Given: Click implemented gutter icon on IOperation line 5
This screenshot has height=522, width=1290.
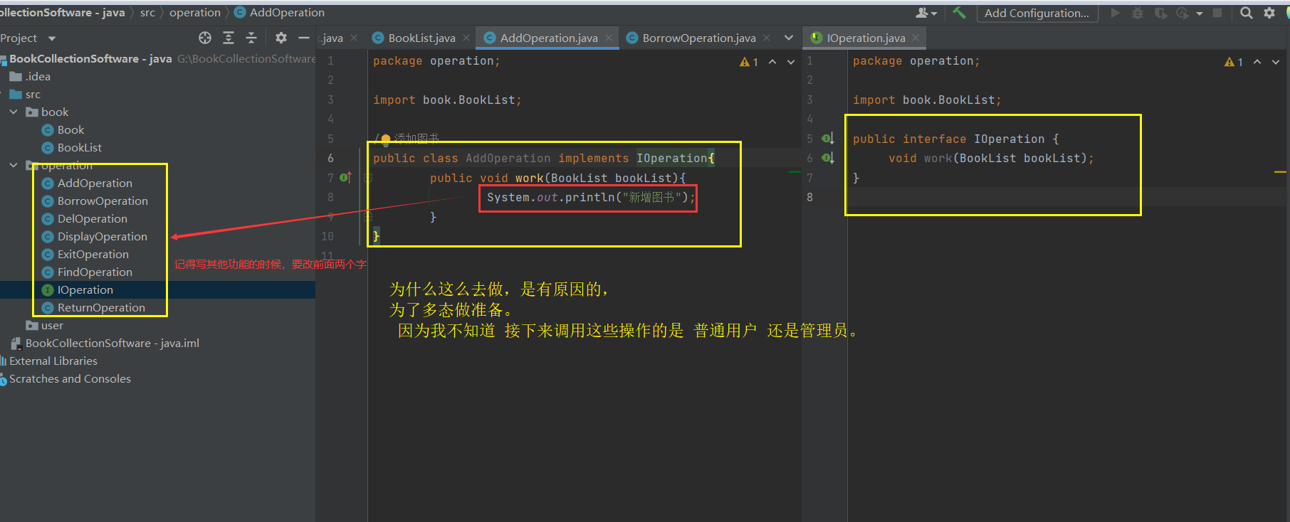Looking at the screenshot, I should [x=827, y=138].
